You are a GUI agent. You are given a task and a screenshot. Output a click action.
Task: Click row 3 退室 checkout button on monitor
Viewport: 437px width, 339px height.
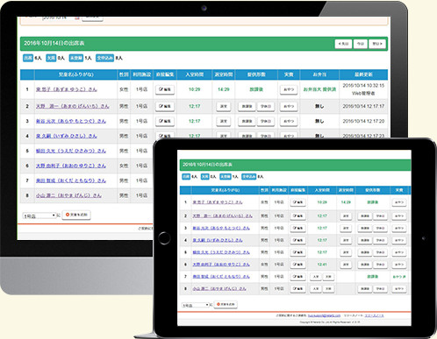click(224, 121)
